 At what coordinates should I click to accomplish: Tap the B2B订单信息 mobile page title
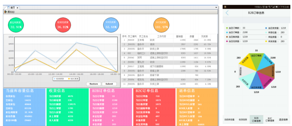pyautogui.click(x=256, y=13)
